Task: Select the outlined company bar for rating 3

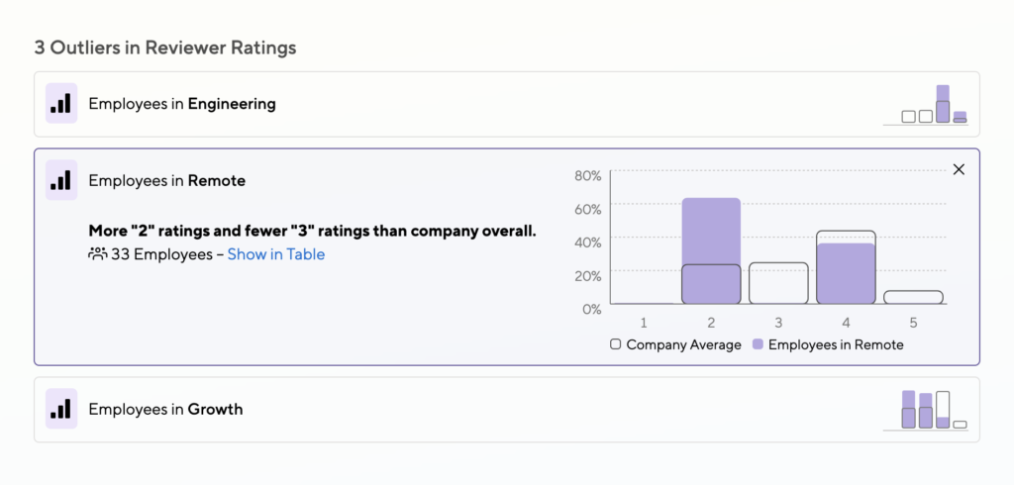Action: (778, 283)
